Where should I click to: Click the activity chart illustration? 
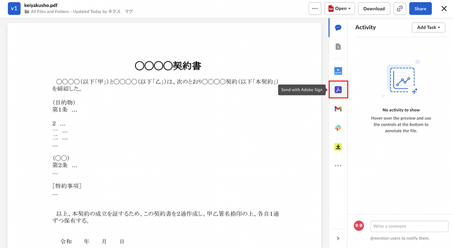click(402, 78)
